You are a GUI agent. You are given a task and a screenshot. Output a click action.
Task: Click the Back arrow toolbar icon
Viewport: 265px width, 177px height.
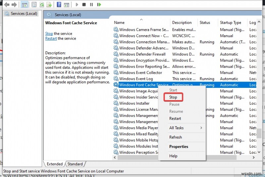click(7, 5)
